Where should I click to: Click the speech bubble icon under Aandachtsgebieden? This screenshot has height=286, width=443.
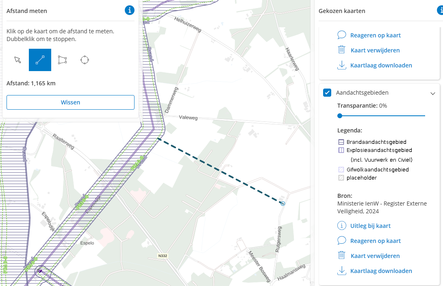coord(341,240)
